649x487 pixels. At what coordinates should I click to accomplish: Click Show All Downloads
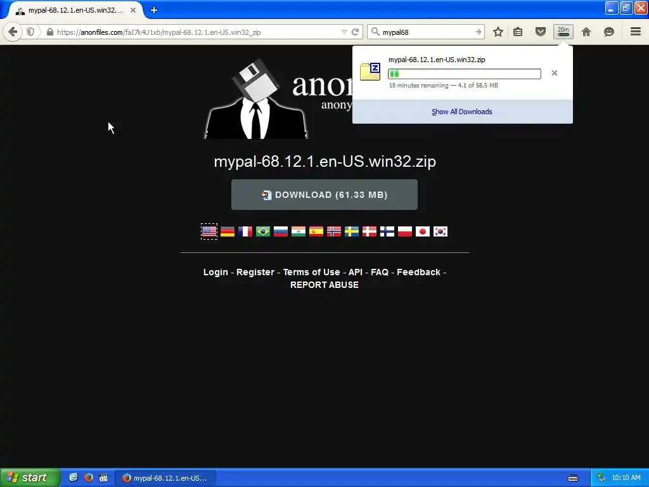(462, 112)
